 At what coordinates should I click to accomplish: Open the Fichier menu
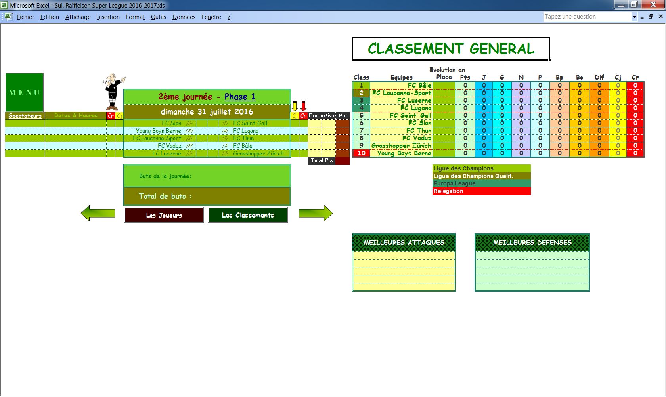pos(25,17)
